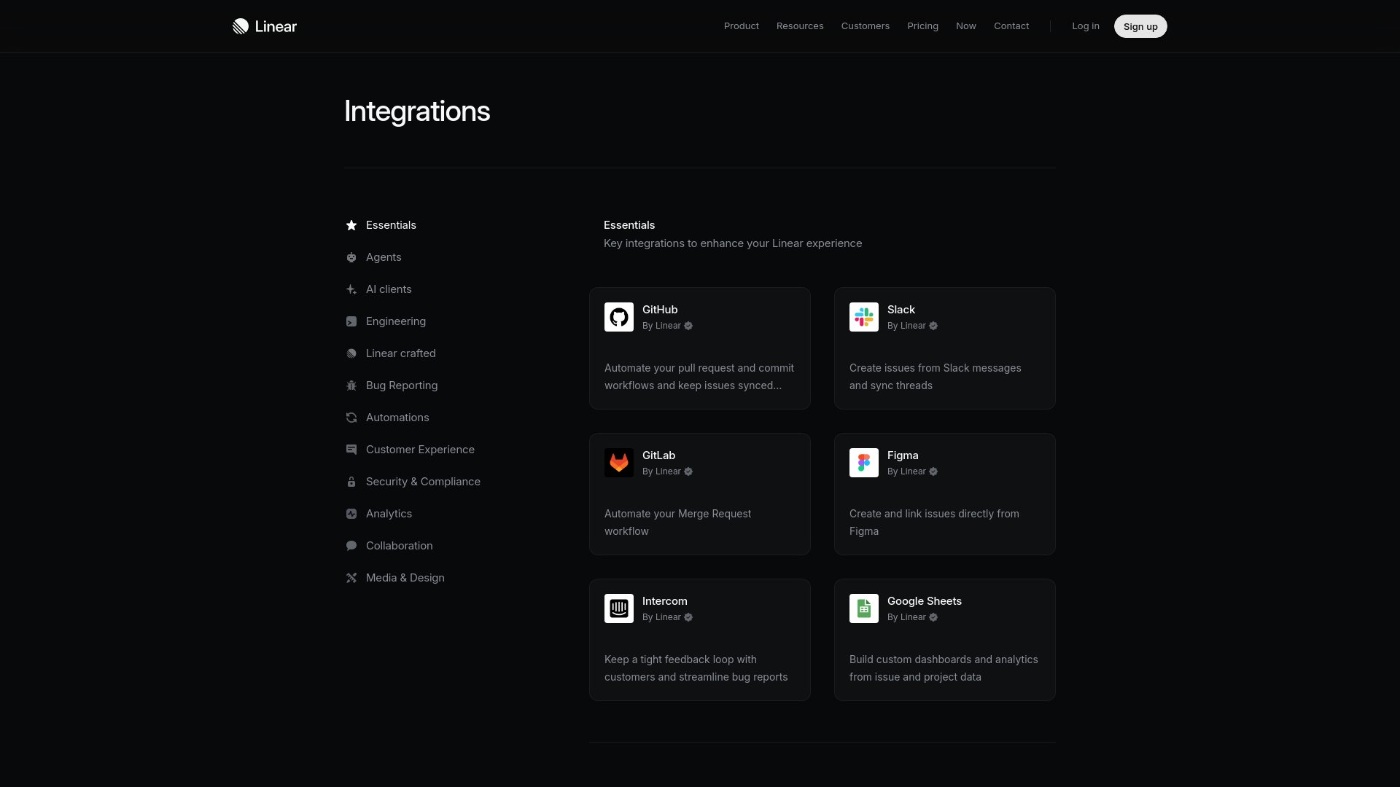This screenshot has height=787, width=1400.
Task: Select the Automations category
Action: 397,418
